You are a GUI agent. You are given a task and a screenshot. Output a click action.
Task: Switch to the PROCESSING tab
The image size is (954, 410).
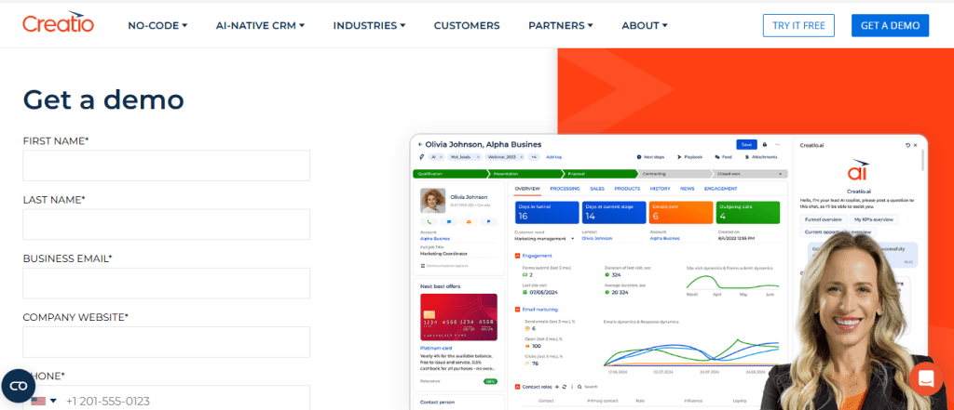coord(565,189)
